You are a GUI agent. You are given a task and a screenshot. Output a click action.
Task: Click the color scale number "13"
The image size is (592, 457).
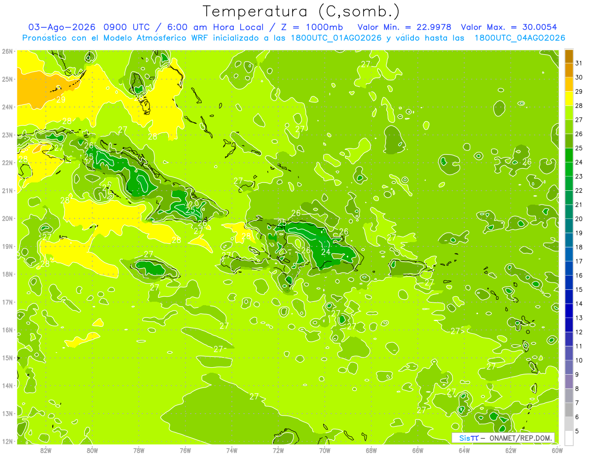click(579, 318)
